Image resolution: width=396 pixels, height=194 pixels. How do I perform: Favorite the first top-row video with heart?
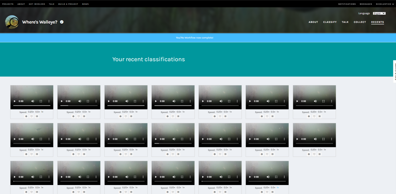pyautogui.click(x=32, y=116)
